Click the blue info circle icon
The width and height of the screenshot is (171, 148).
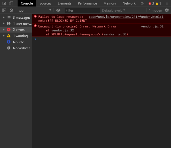9,42
